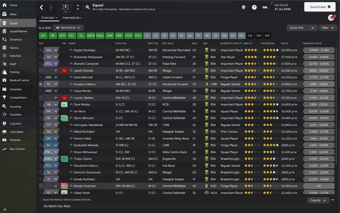Open the help question mark icon
This screenshot has height=213, width=340.
pos(254,7)
